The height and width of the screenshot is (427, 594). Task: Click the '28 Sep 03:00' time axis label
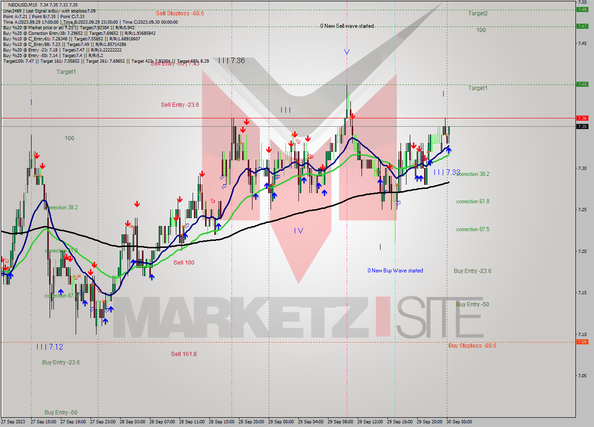(132, 422)
